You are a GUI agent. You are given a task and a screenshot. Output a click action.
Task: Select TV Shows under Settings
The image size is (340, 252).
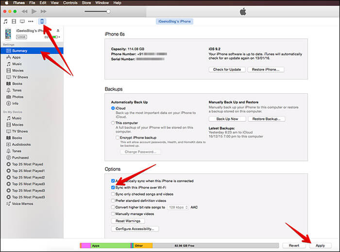[32, 77]
